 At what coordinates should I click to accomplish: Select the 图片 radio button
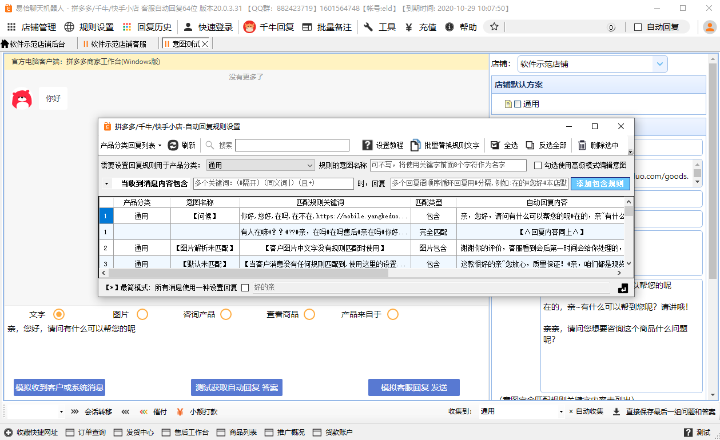point(142,314)
